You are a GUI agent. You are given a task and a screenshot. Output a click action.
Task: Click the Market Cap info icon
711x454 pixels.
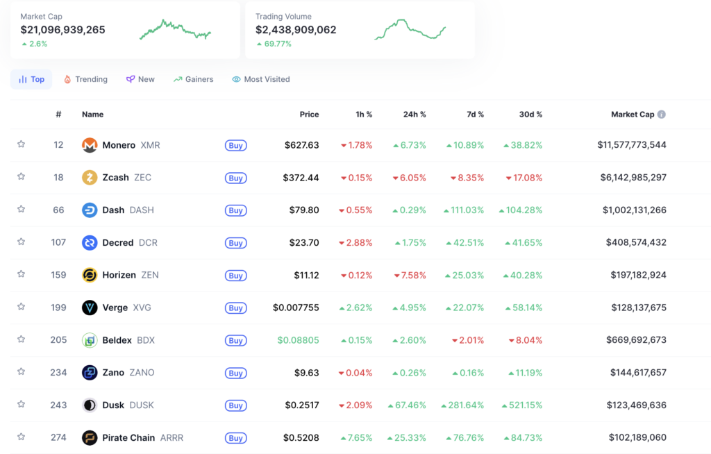click(662, 115)
